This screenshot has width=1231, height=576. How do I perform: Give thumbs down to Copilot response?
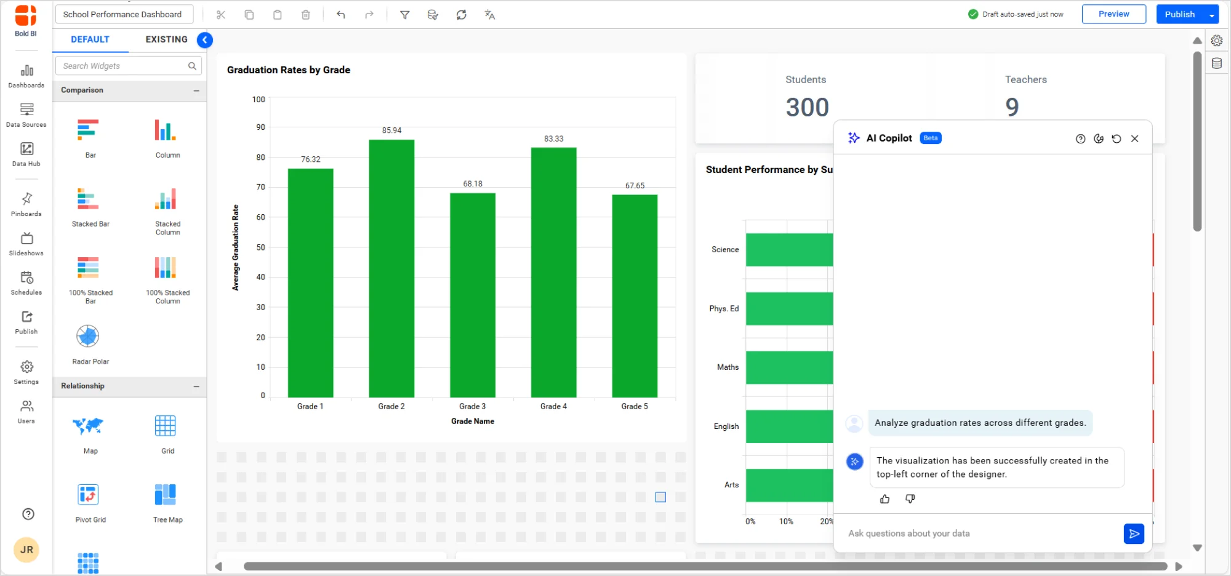pyautogui.click(x=910, y=498)
